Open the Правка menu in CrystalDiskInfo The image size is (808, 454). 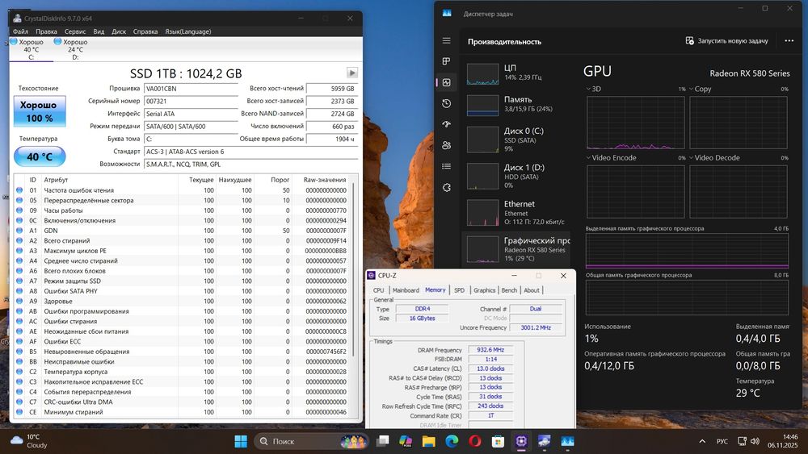pyautogui.click(x=46, y=31)
